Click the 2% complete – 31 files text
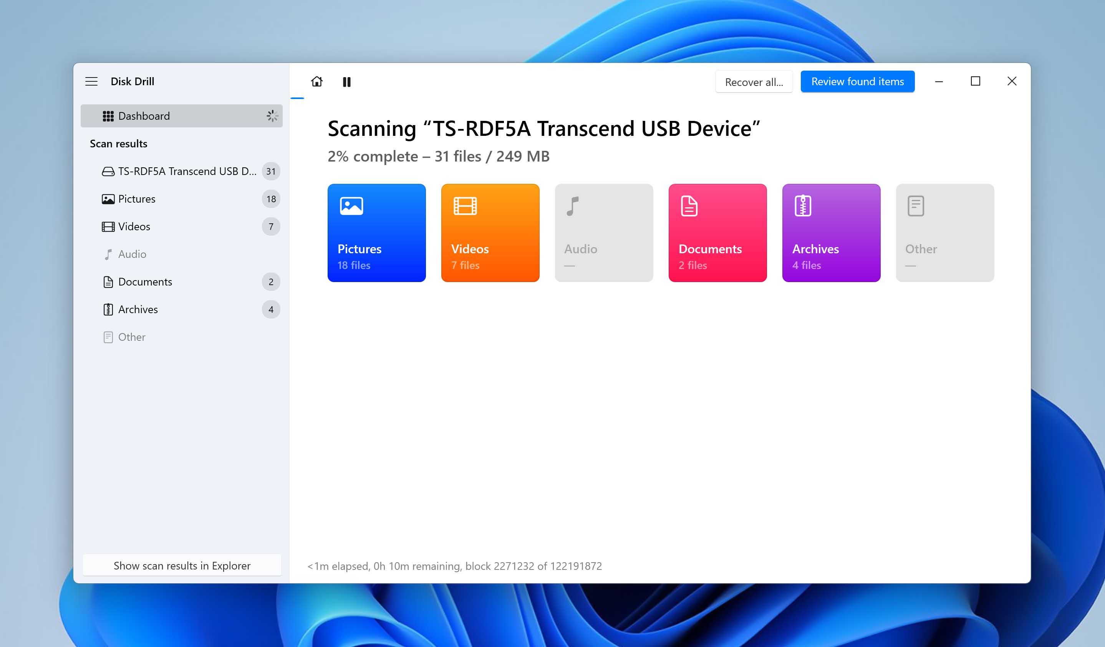This screenshot has height=647, width=1105. click(439, 157)
